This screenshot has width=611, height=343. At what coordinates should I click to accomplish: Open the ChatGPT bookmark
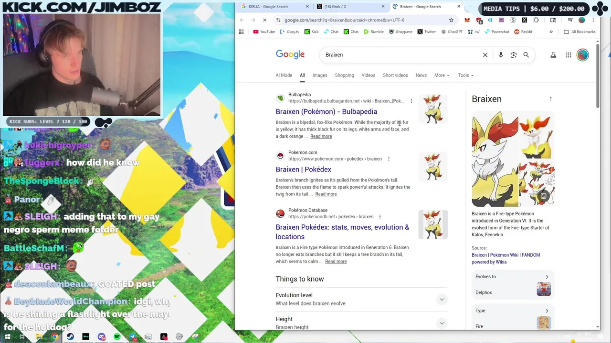pyautogui.click(x=452, y=32)
